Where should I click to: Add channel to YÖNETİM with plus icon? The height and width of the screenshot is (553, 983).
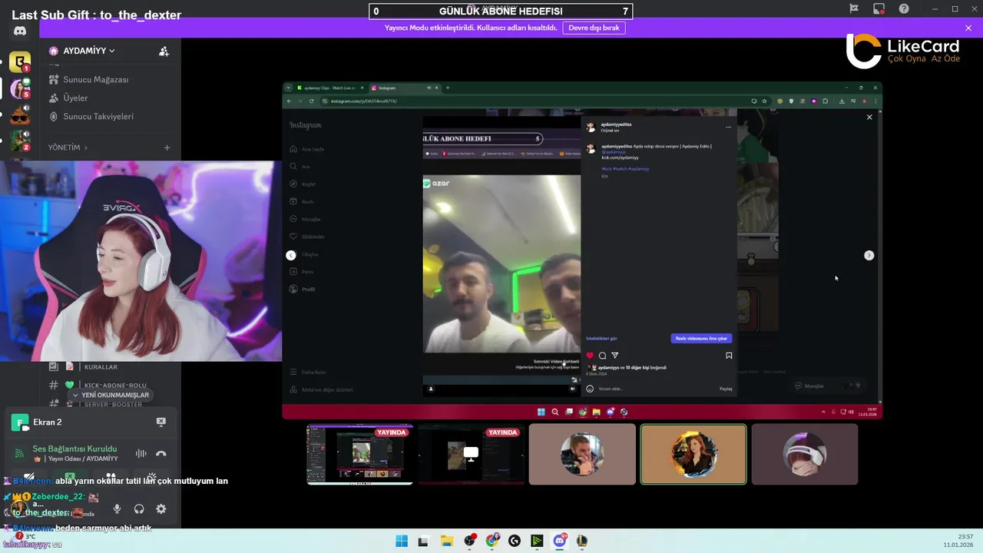(x=167, y=147)
